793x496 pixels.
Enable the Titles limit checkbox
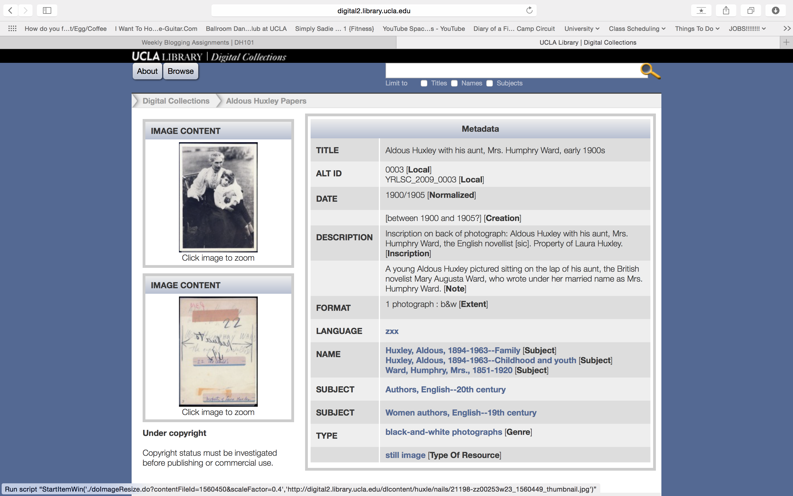tap(424, 83)
